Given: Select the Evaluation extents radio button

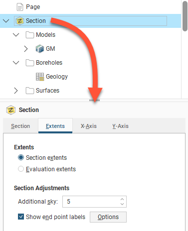Looking at the screenshot, I should point(21,169).
